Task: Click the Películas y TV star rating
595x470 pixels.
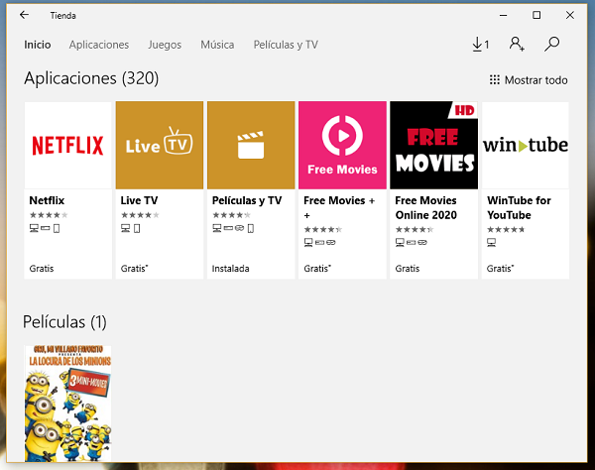Action: [x=231, y=215]
